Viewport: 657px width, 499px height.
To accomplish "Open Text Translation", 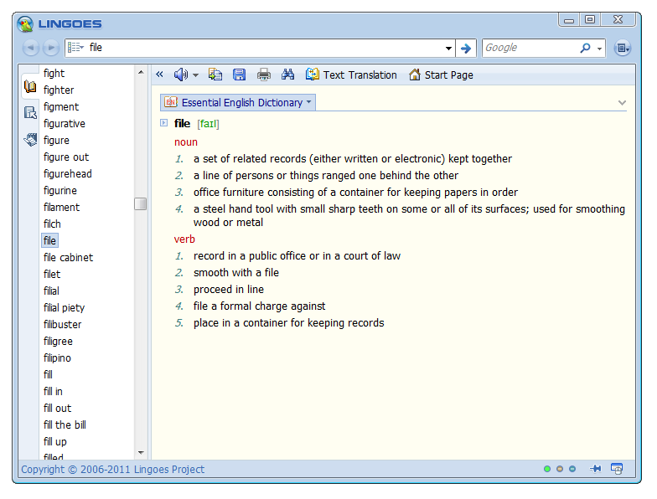I will (351, 75).
